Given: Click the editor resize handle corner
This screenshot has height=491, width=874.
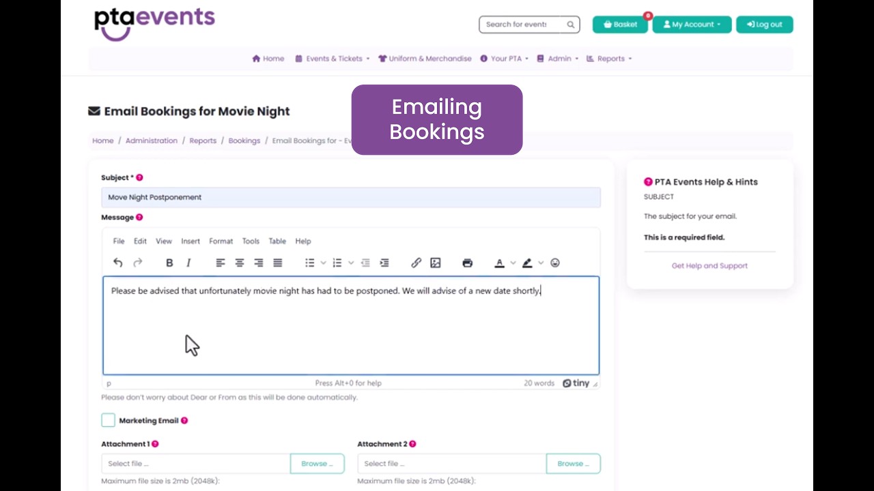Looking at the screenshot, I should tap(595, 384).
